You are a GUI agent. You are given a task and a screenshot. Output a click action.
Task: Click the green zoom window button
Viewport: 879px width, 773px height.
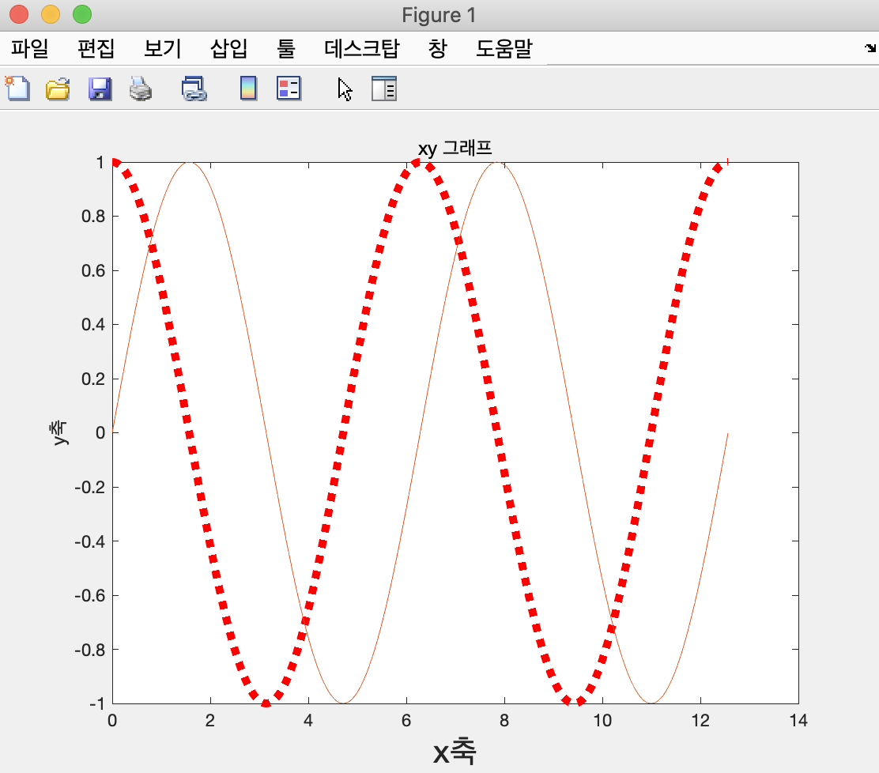[82, 14]
